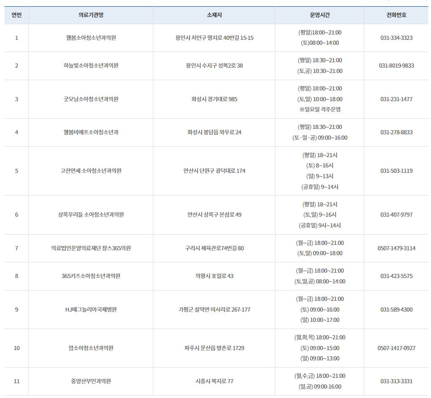Click hours (토,일,공) 08:00~14:00
Image resolution: width=431 pixels, height=398 pixels.
[320, 281]
